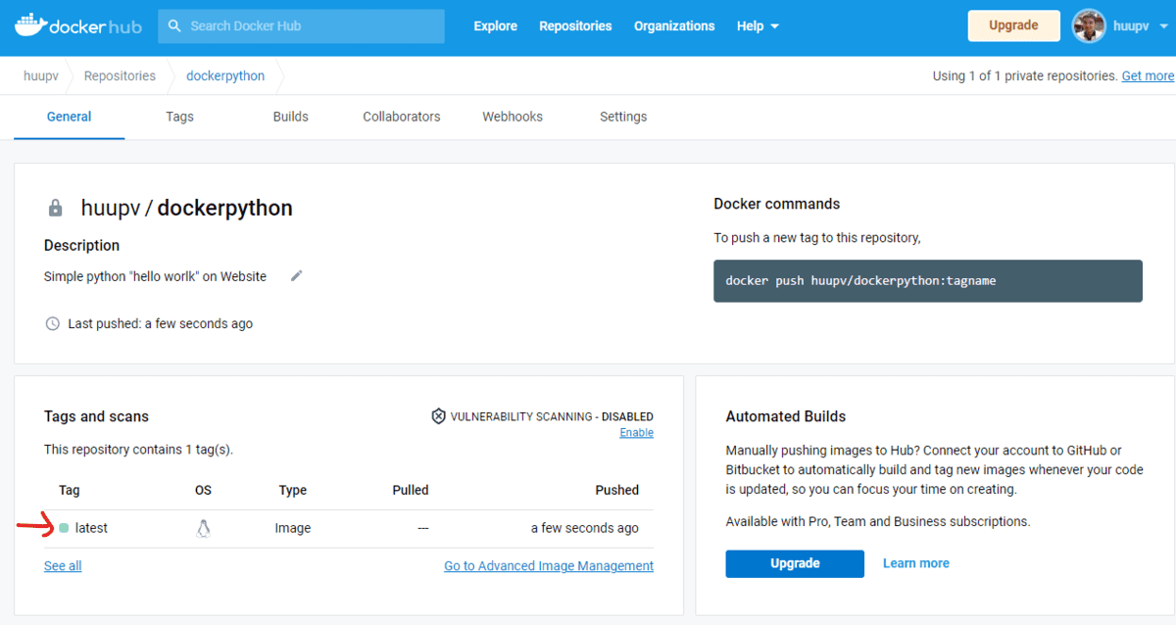The height and width of the screenshot is (625, 1176).
Task: Open the Collaborators tab
Action: (x=401, y=117)
